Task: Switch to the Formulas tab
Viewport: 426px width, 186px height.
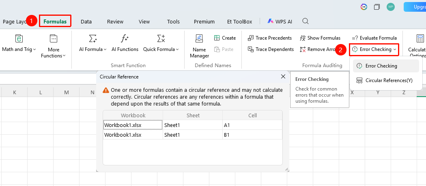Action: 55,22
